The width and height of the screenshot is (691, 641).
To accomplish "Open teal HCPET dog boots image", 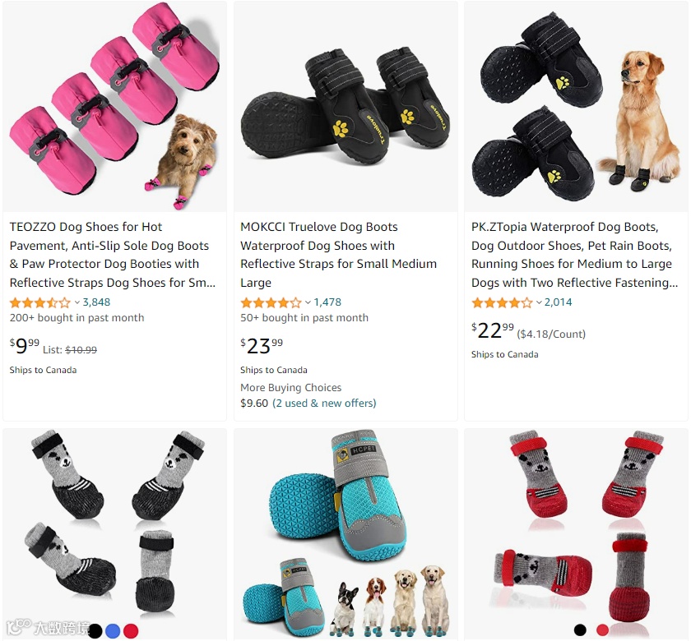I will [x=345, y=533].
